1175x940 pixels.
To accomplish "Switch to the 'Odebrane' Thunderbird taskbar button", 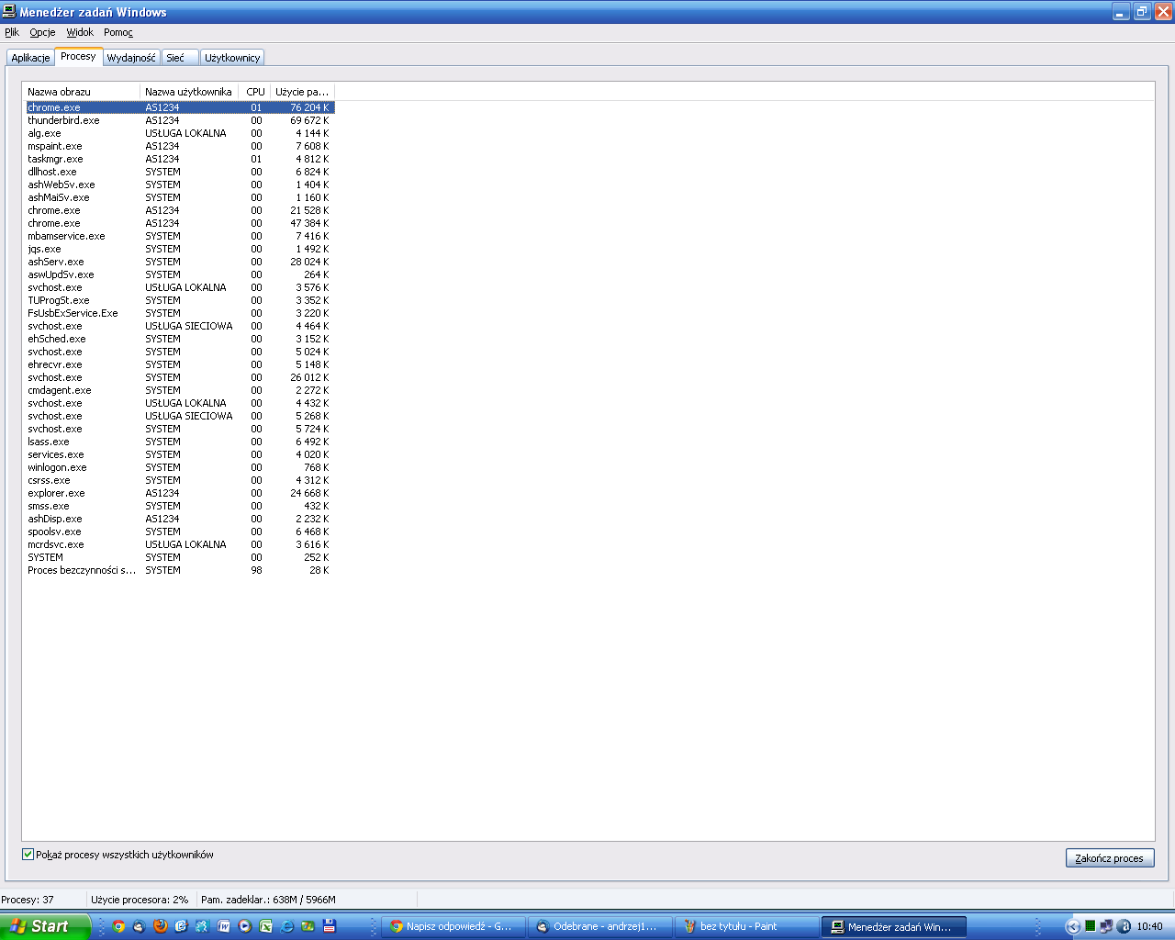I will (x=600, y=926).
